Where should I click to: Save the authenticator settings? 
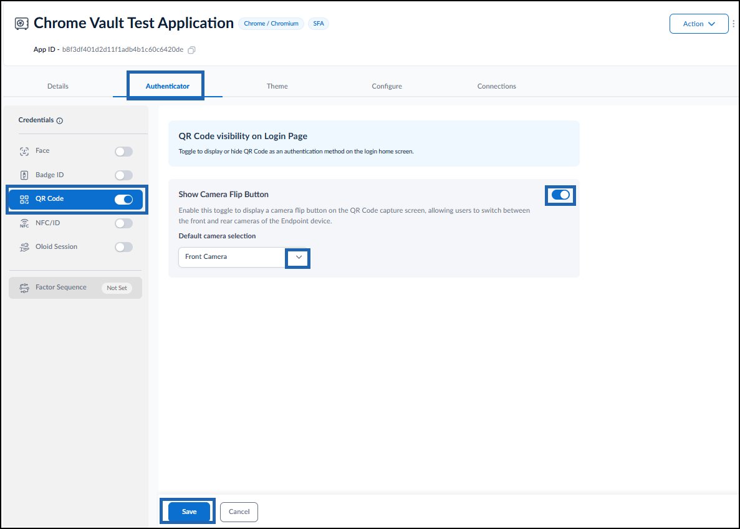point(190,512)
